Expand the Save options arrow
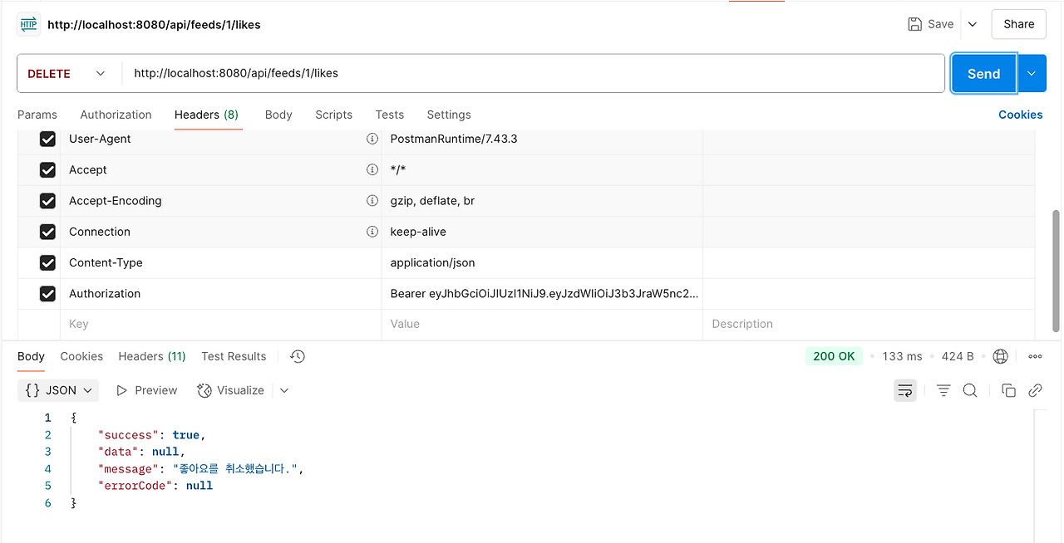This screenshot has height=543, width=1064. (x=973, y=24)
